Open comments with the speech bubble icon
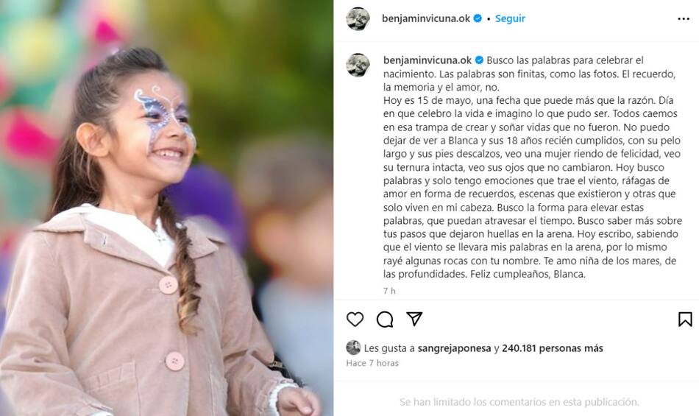699x416 pixels. [x=385, y=320]
